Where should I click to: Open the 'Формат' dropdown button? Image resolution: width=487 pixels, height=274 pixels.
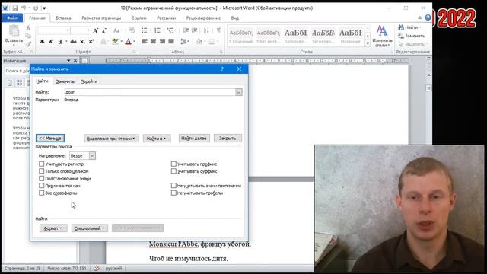53,228
